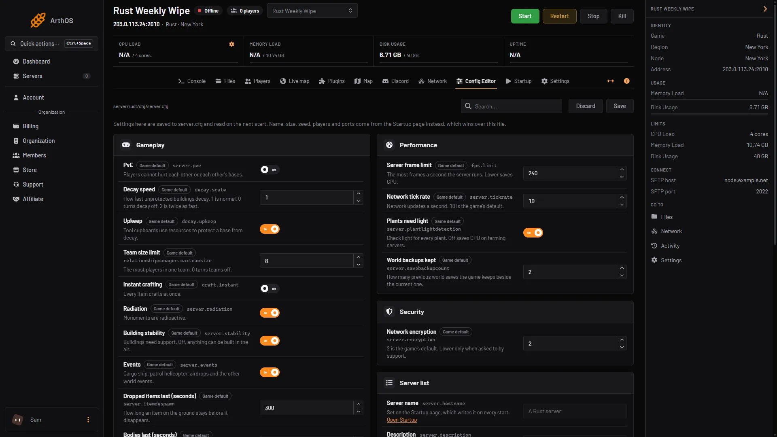Follow the Open Startup link
This screenshot has height=437, width=777.
click(401, 420)
